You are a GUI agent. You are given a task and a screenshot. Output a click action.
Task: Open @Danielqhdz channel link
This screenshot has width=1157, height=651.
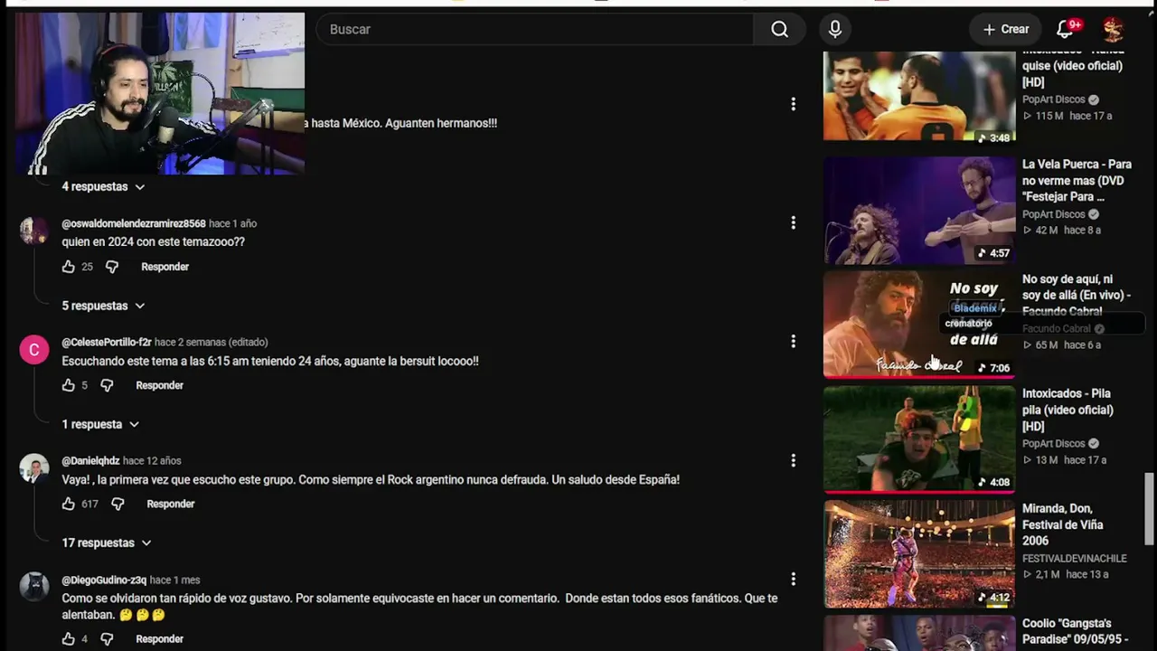(x=90, y=460)
